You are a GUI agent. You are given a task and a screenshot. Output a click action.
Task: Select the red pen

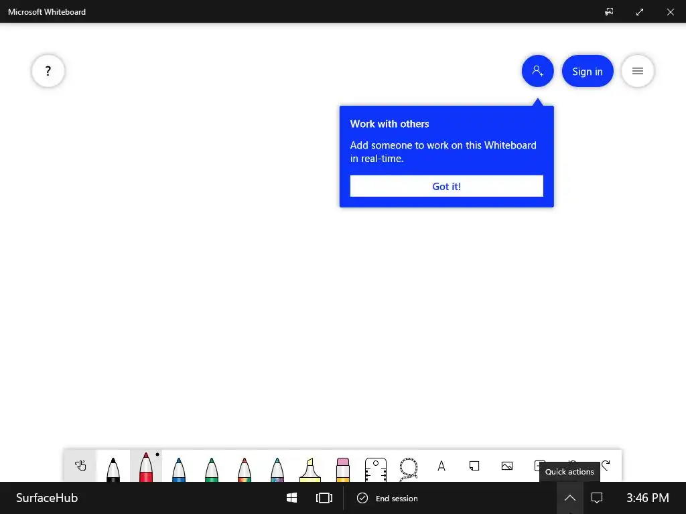coord(145,466)
